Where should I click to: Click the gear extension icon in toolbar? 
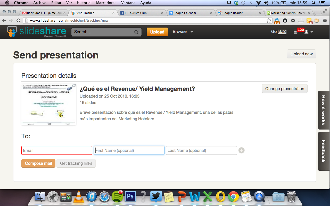tap(293, 20)
